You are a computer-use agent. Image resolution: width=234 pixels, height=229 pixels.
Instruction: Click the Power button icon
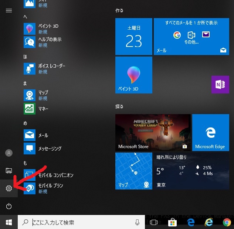click(9, 206)
